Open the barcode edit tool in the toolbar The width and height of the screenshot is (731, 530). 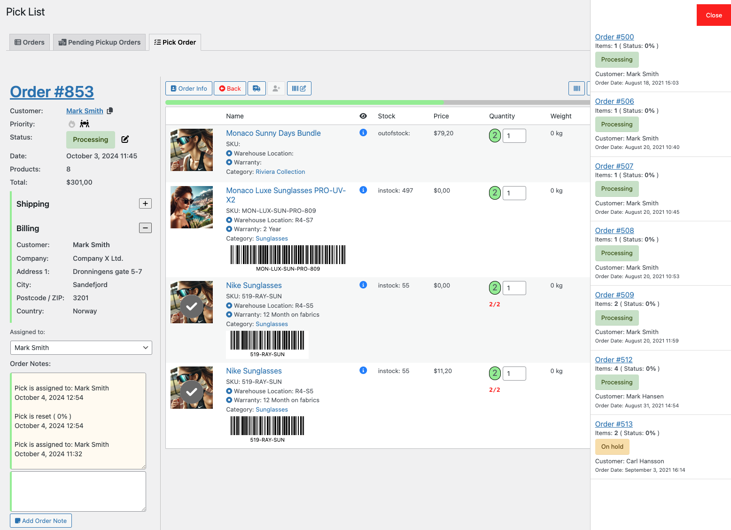click(299, 88)
